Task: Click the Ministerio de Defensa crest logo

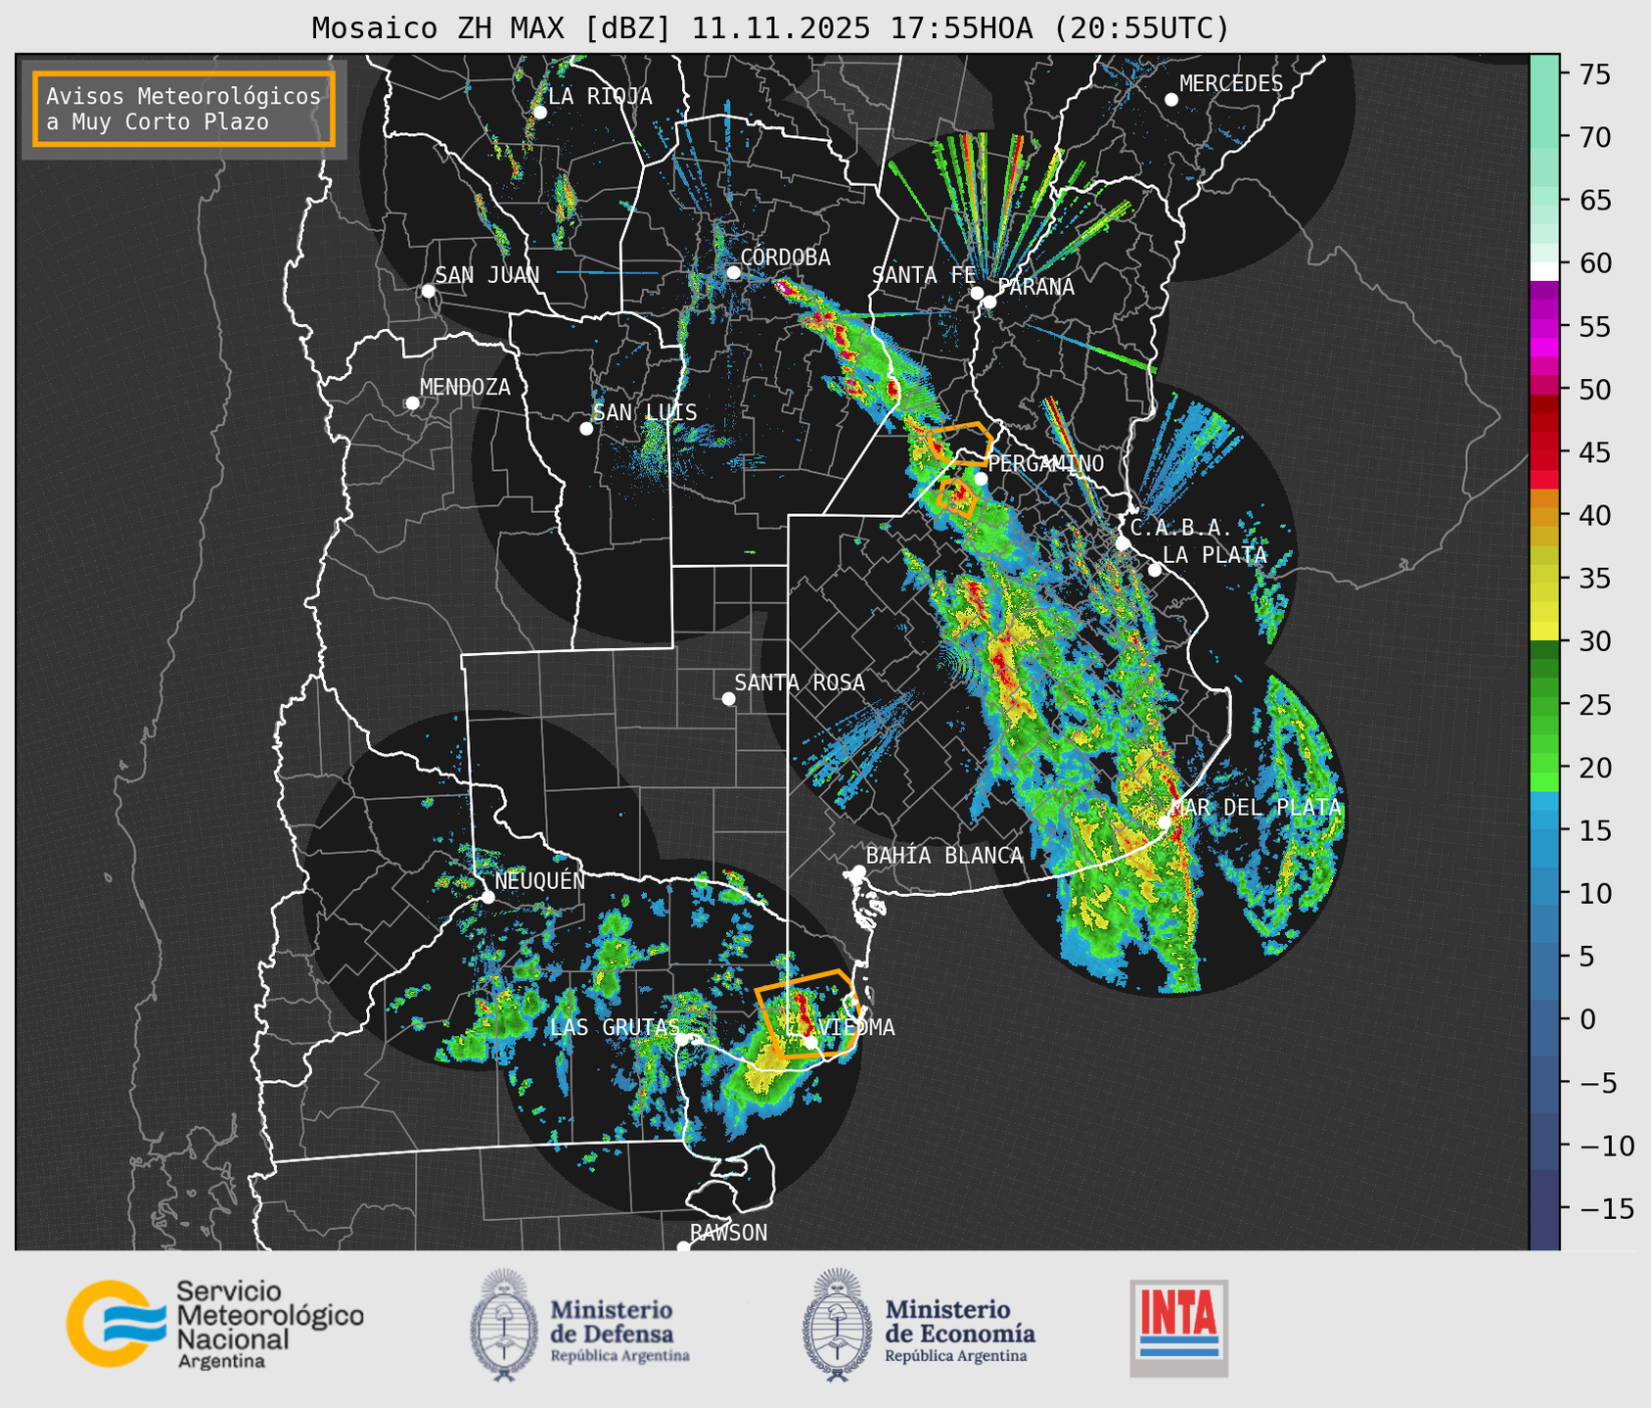Action: coord(503,1324)
